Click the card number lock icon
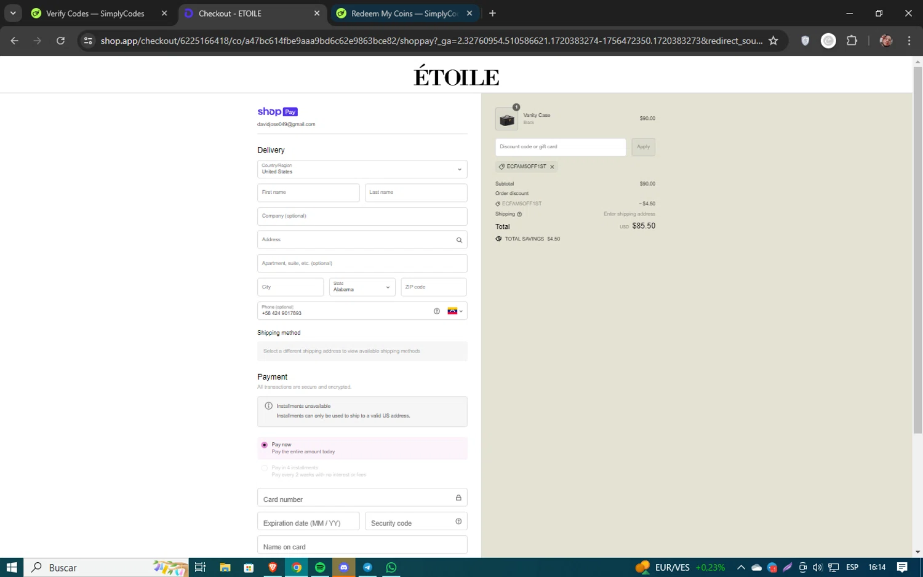Screen dimensions: 923x577 click(458, 498)
